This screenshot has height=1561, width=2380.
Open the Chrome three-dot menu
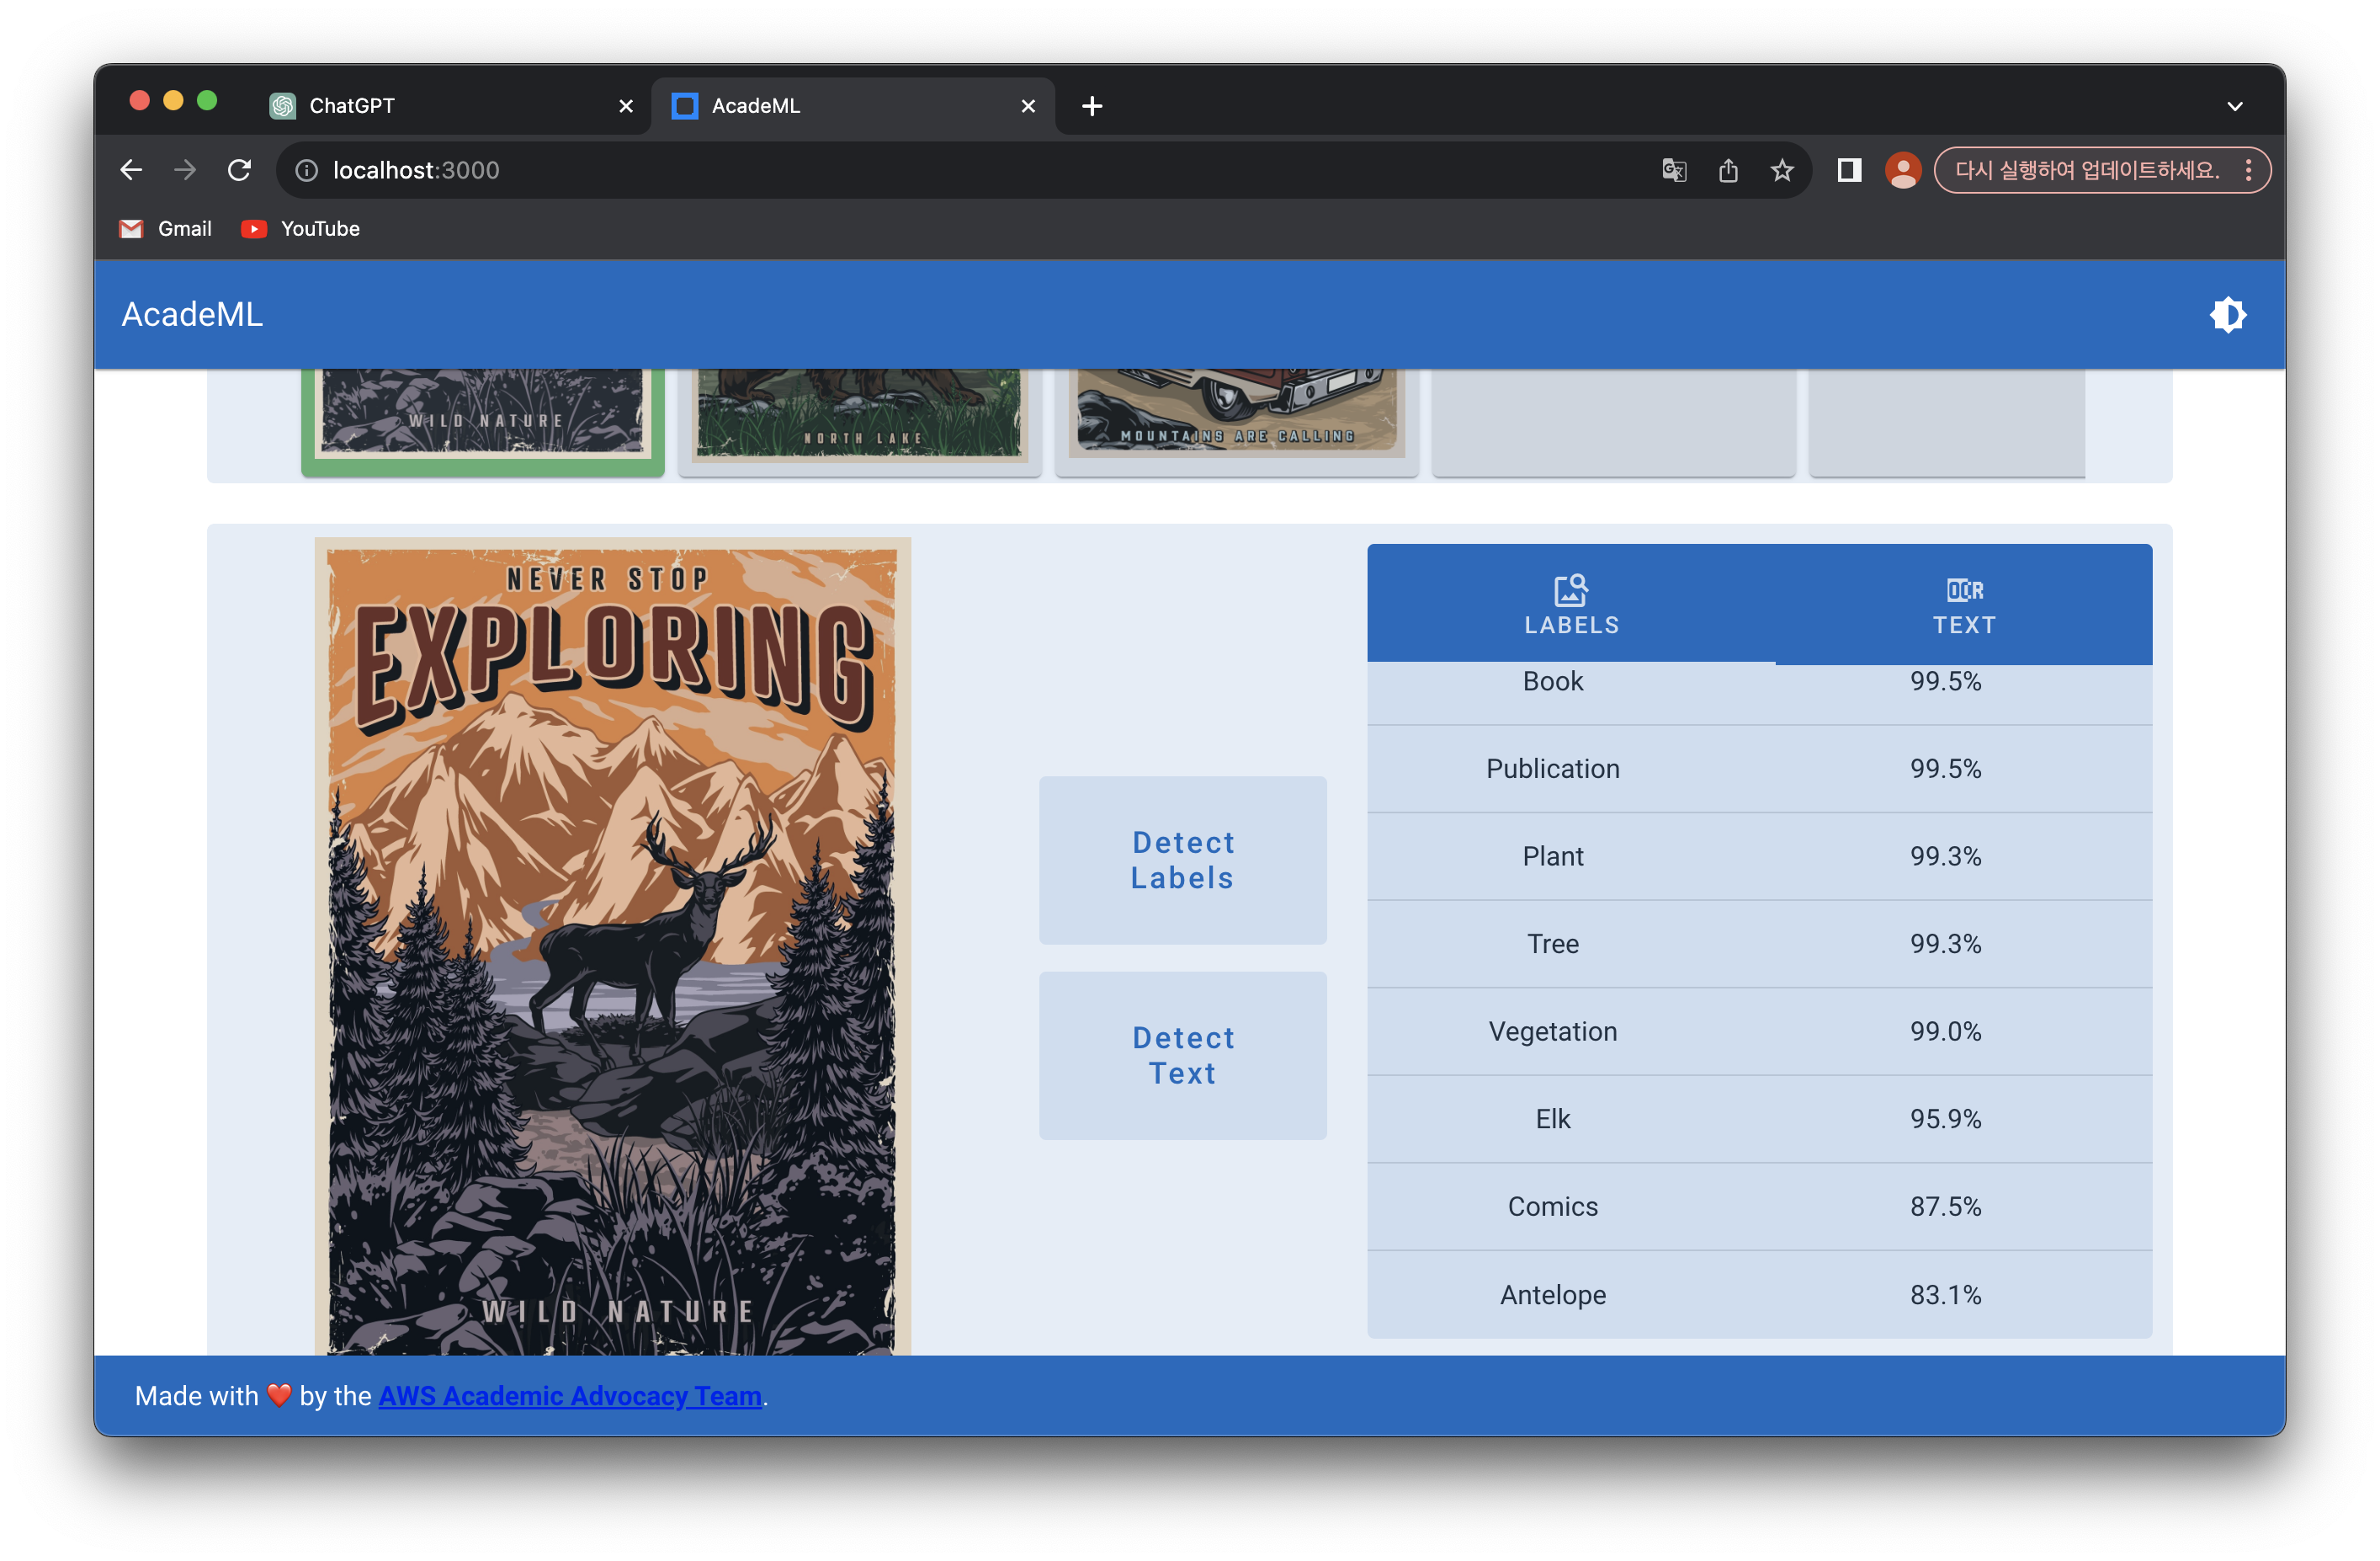2248,170
